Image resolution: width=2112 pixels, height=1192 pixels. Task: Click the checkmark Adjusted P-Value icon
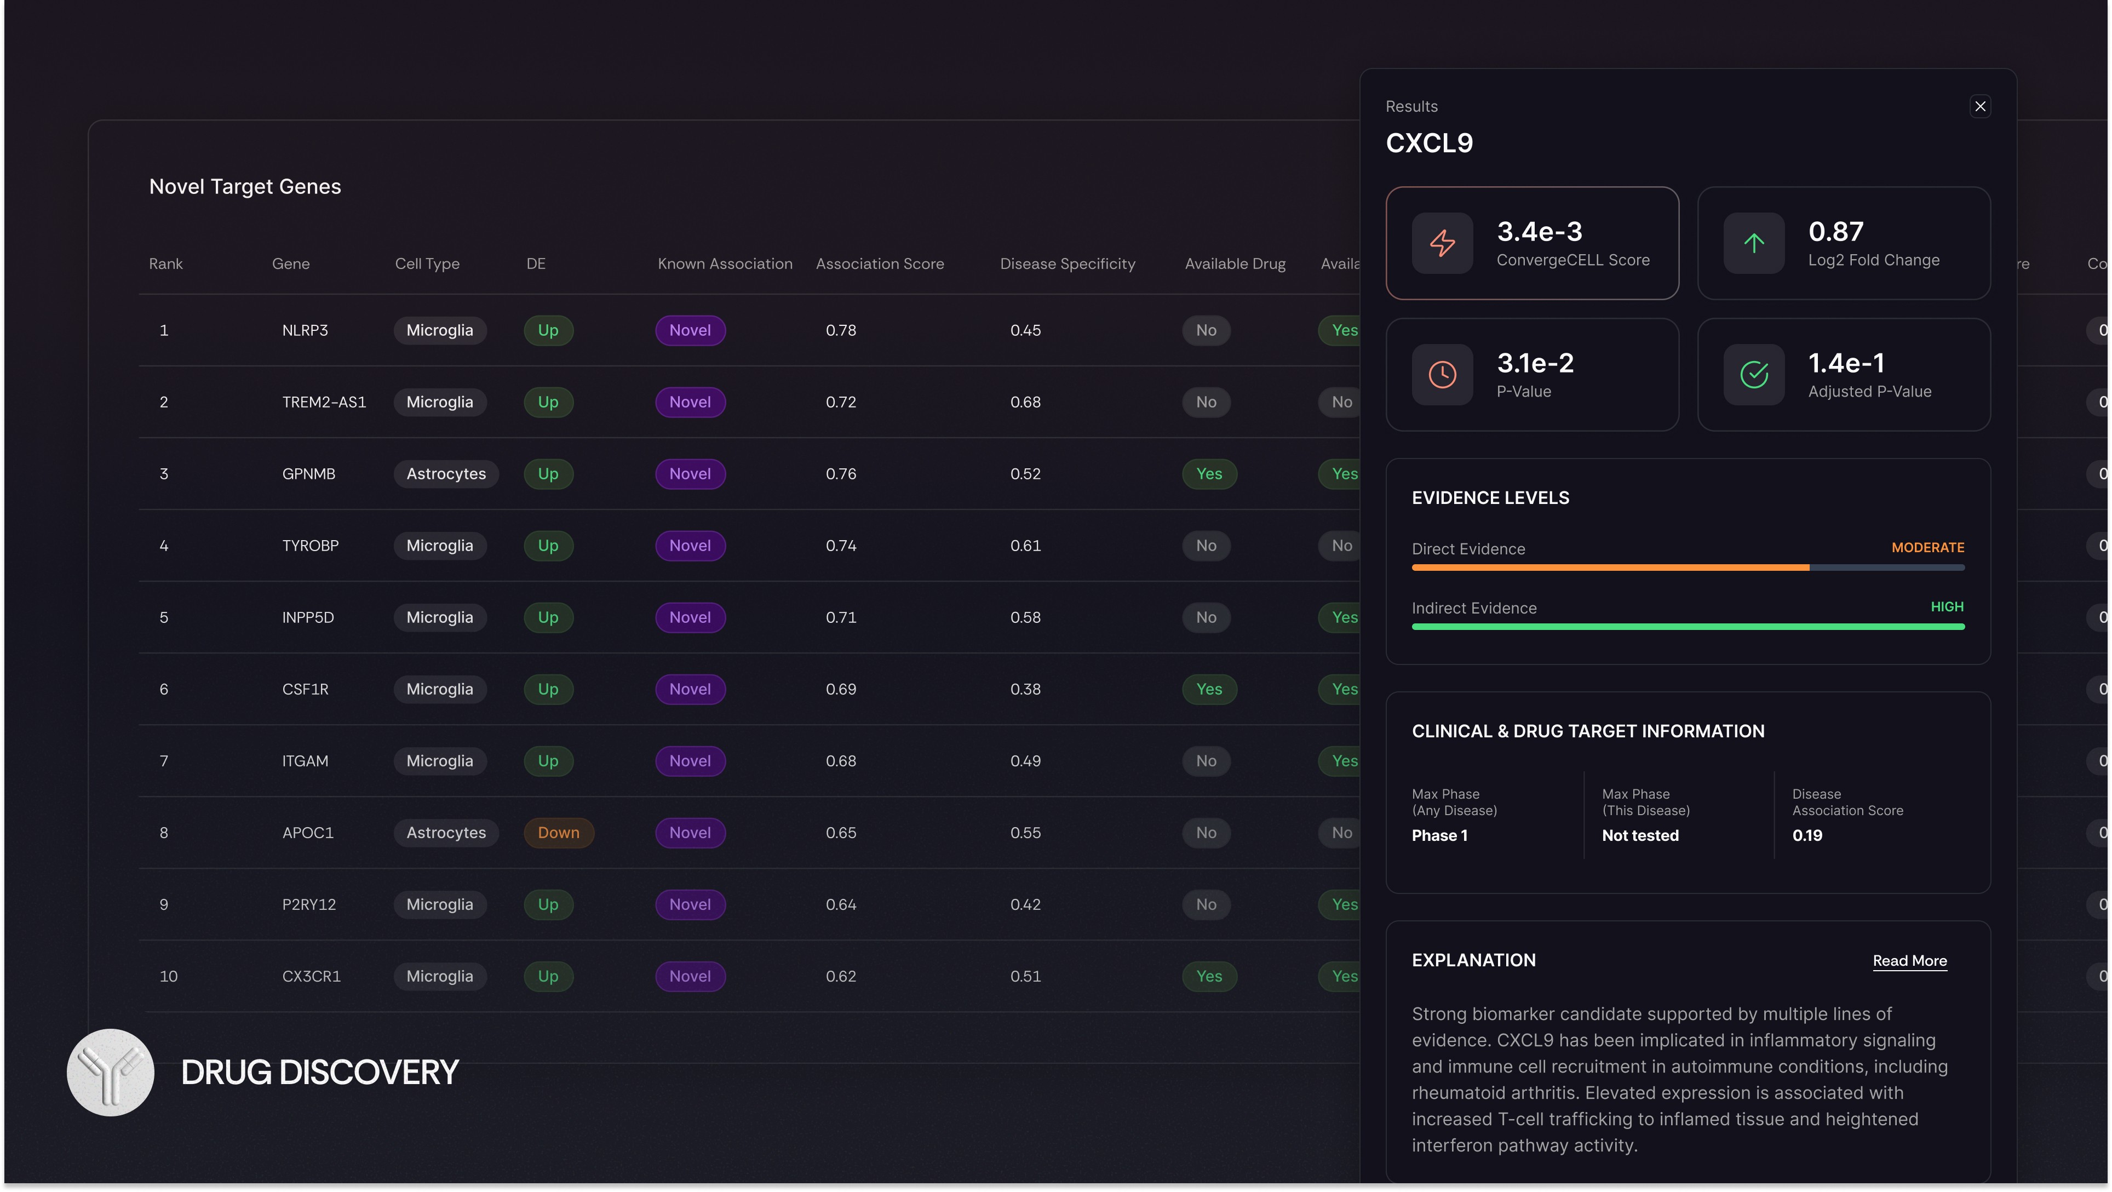pyautogui.click(x=1753, y=375)
